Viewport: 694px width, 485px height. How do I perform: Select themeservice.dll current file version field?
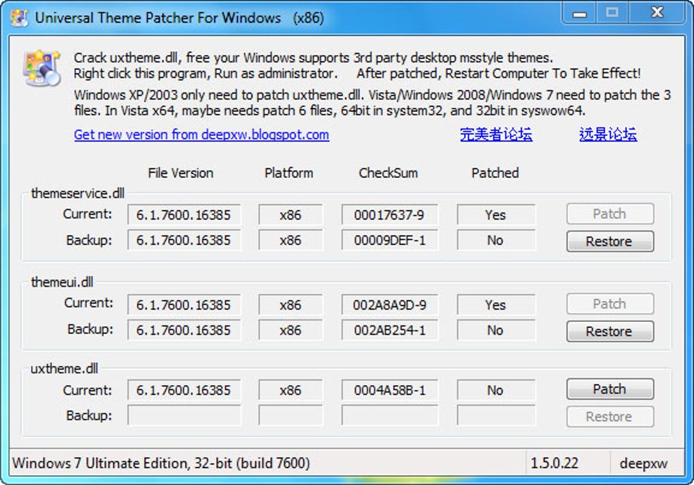[x=184, y=215]
